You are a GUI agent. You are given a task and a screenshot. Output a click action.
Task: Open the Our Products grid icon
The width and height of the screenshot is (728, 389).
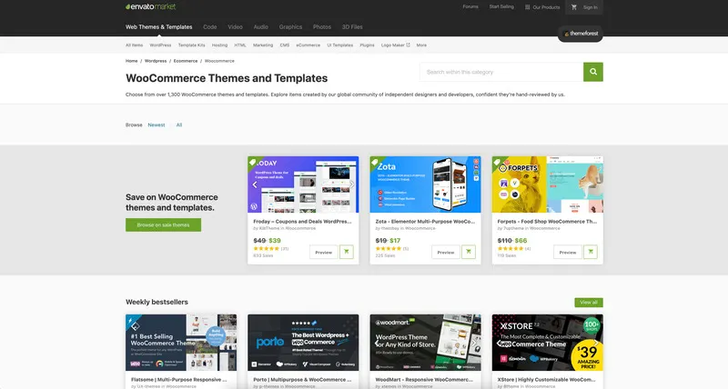[528, 7]
